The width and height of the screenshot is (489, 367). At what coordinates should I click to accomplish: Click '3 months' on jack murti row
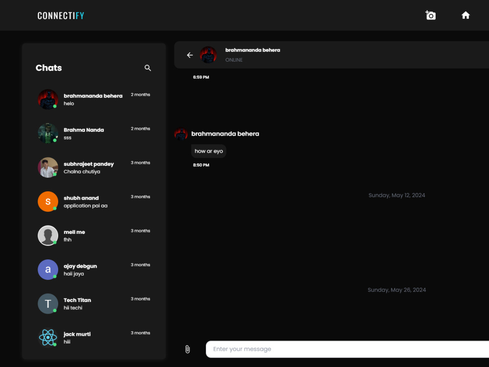pos(140,333)
